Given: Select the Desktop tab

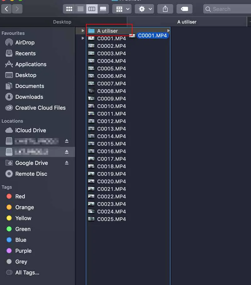Looking at the screenshot, I should [62, 22].
